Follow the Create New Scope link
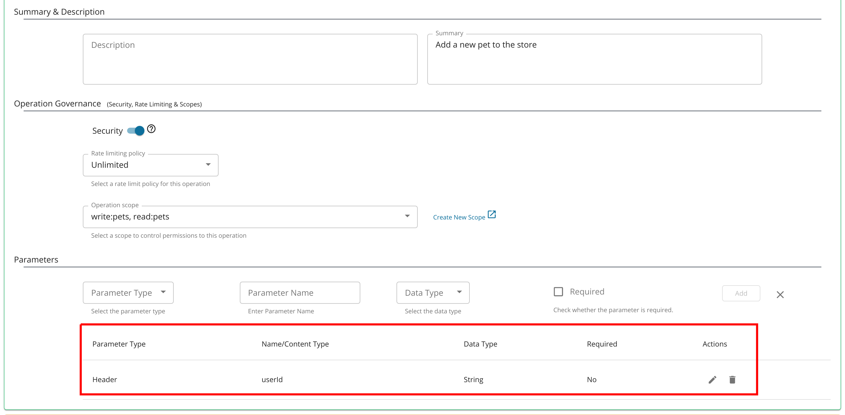The height and width of the screenshot is (415, 845). [459, 216]
